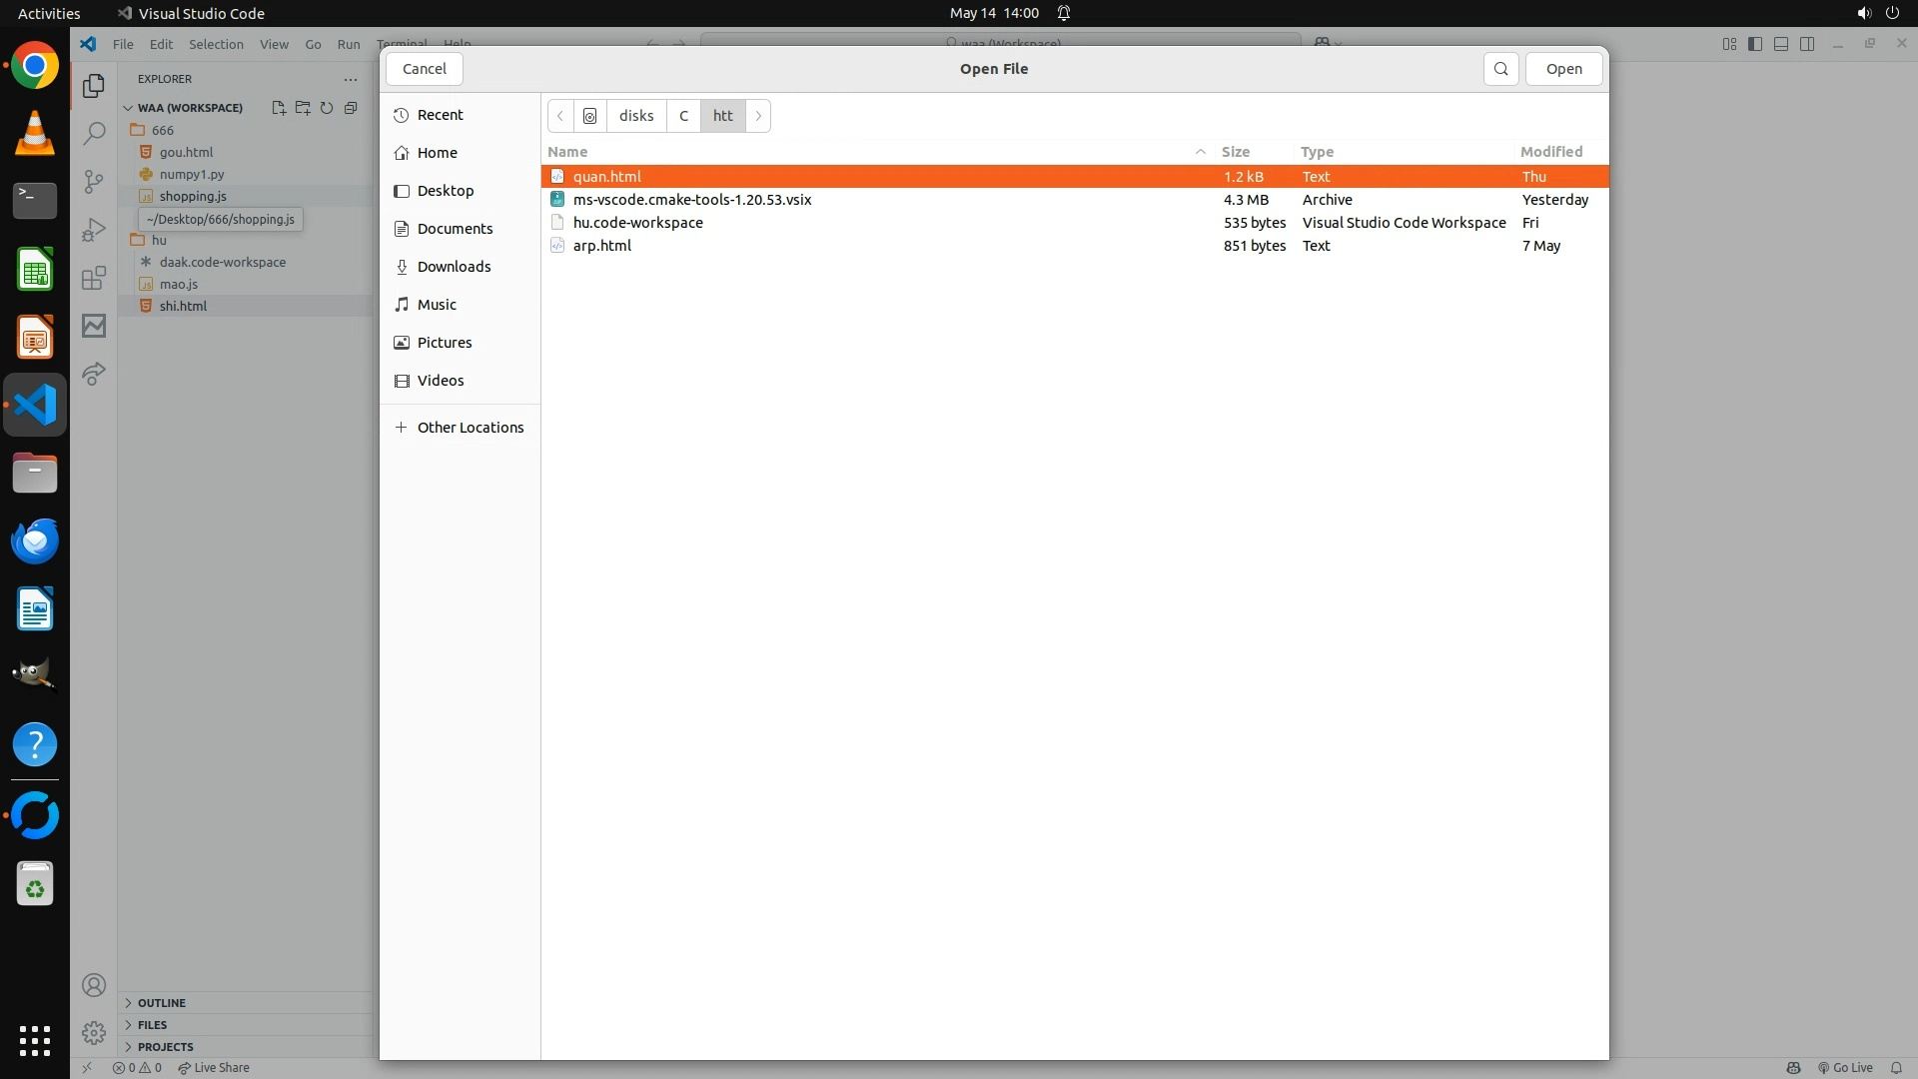
Task: Click the New File icon in Explorer header
Action: pos(279,108)
